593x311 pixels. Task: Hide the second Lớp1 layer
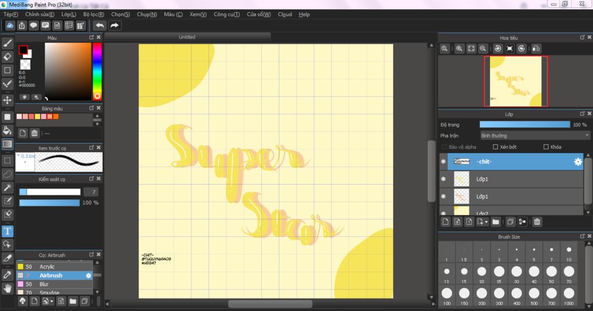[443, 196]
